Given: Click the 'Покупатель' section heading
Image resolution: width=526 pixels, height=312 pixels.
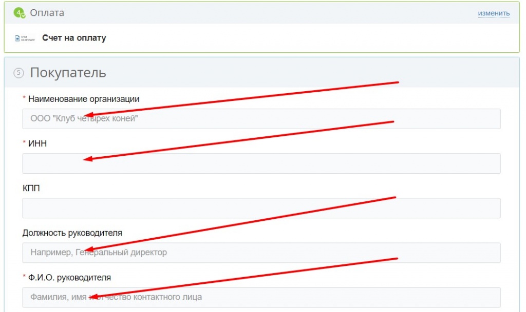Looking at the screenshot, I should coord(68,73).
